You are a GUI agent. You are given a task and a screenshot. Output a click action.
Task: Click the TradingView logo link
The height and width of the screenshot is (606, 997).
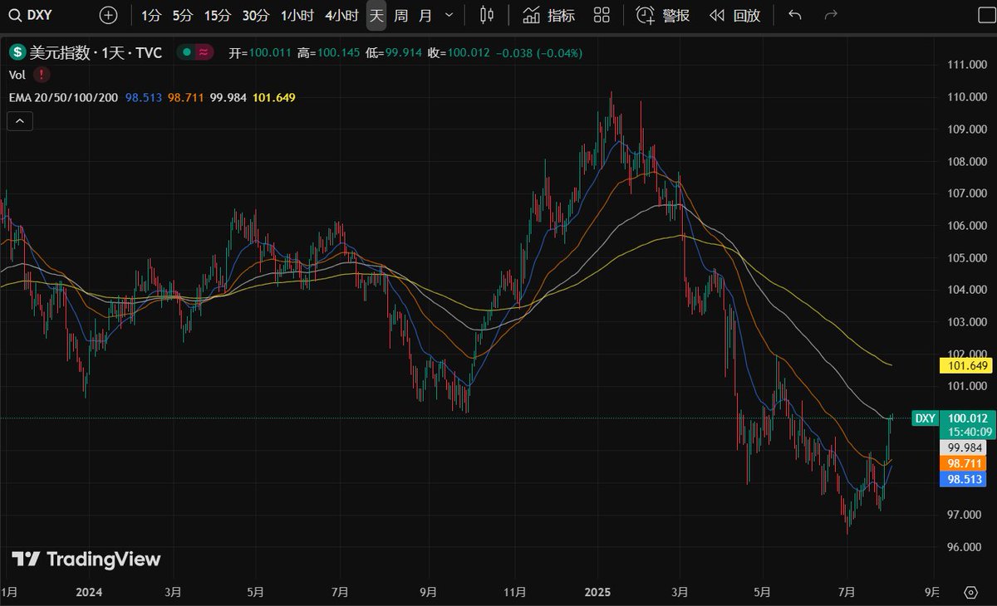86,560
